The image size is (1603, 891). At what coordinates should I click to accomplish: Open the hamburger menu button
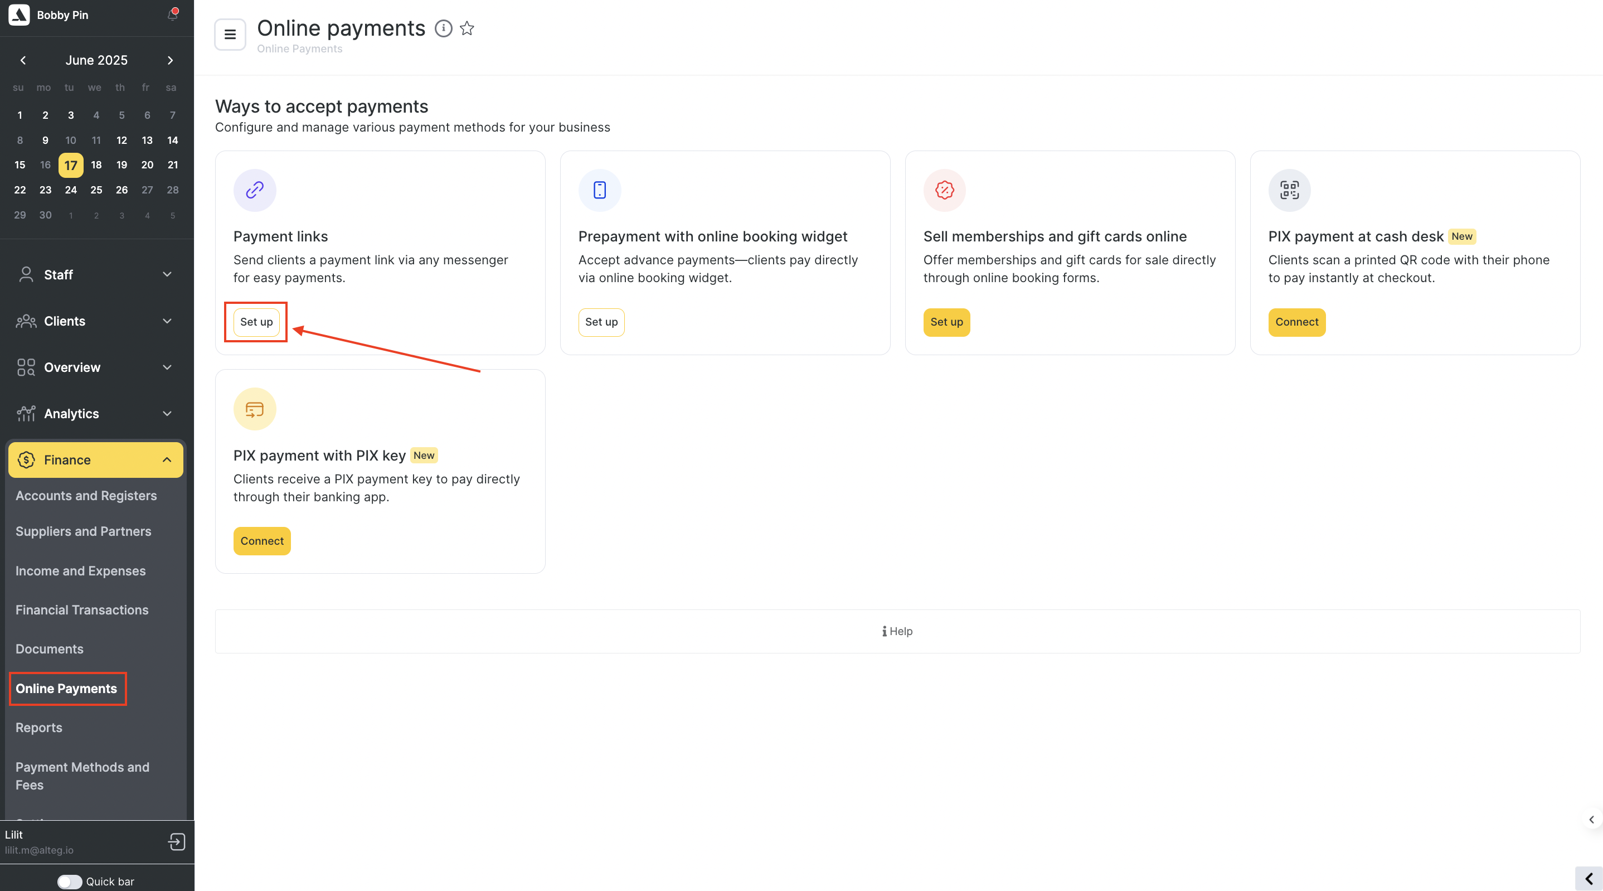point(230,34)
